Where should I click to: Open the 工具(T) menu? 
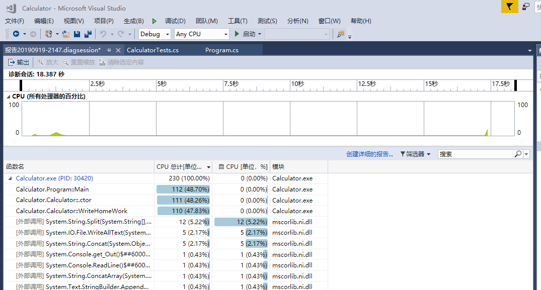click(238, 21)
